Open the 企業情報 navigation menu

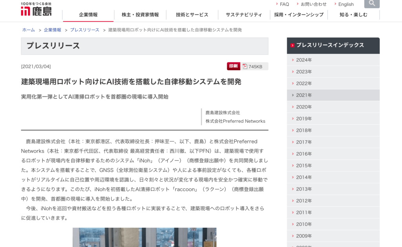click(x=88, y=15)
